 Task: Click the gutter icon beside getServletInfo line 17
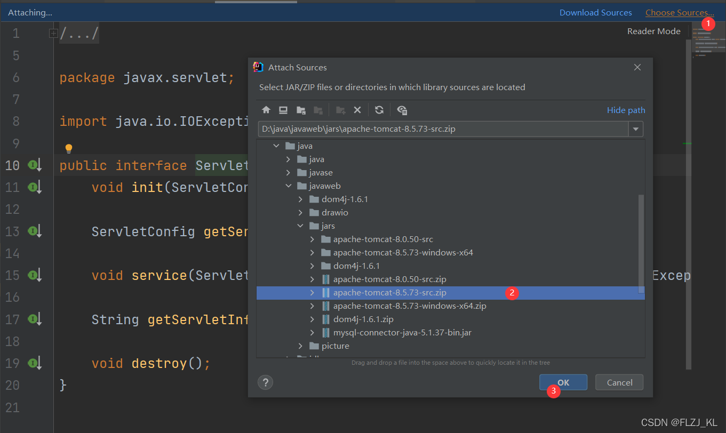[x=35, y=319]
